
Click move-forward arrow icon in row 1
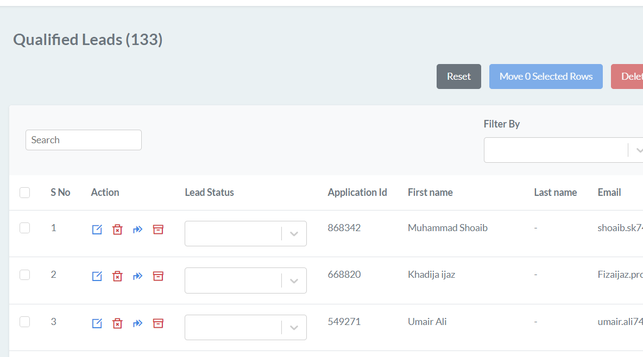[138, 229]
